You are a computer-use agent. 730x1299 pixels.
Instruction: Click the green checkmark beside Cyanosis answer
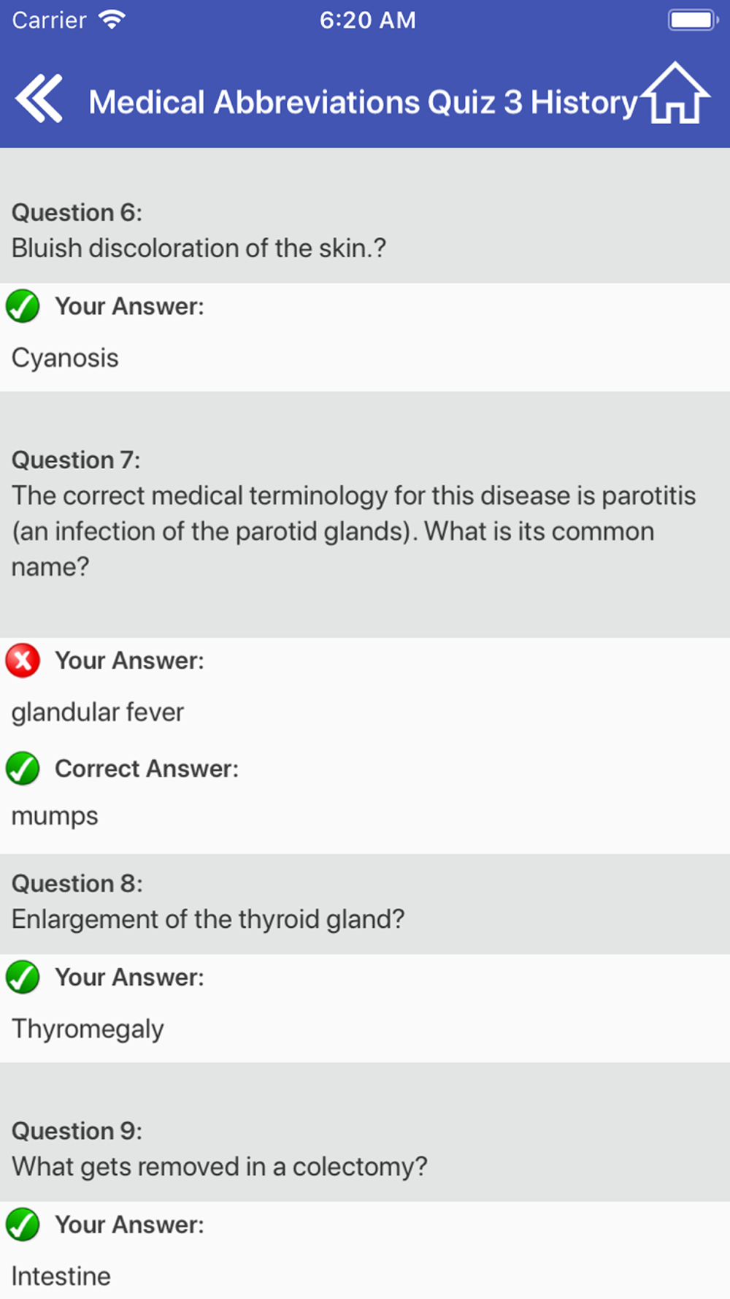tap(23, 305)
